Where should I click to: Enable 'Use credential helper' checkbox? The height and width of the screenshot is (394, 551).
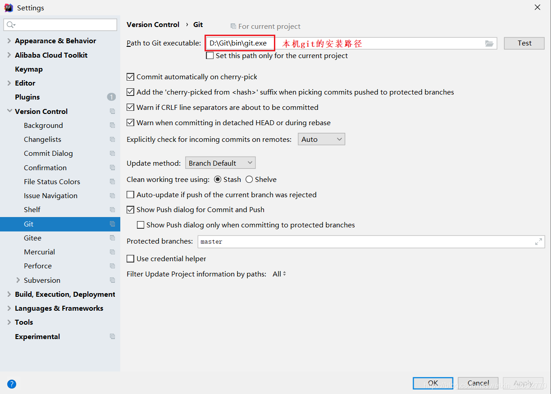[131, 259]
